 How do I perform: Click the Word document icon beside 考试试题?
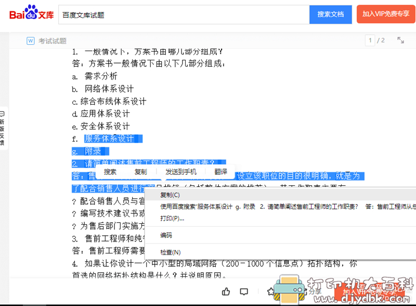pyautogui.click(x=31, y=41)
